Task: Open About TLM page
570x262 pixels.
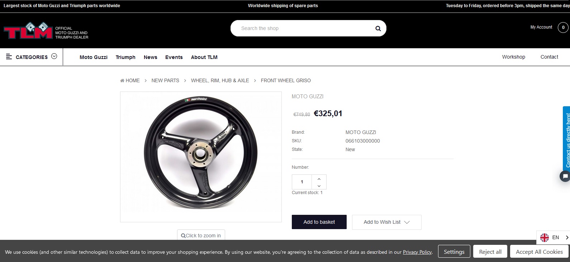Action: 204,57
